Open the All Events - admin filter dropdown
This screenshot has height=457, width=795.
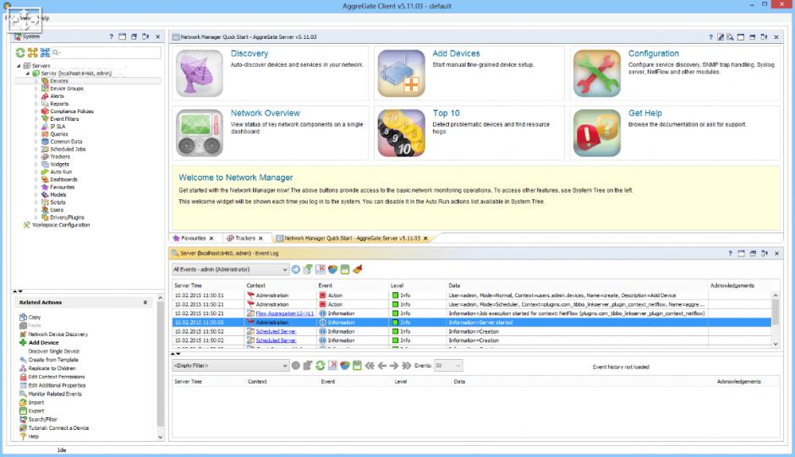coord(230,269)
